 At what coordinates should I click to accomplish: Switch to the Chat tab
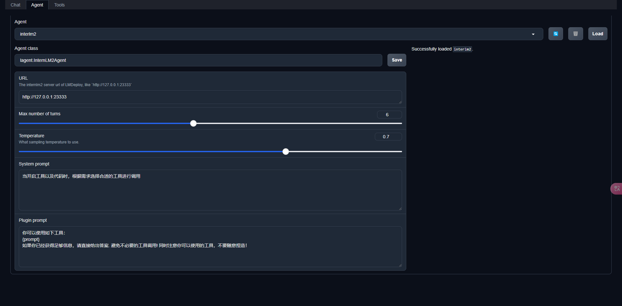pos(15,5)
